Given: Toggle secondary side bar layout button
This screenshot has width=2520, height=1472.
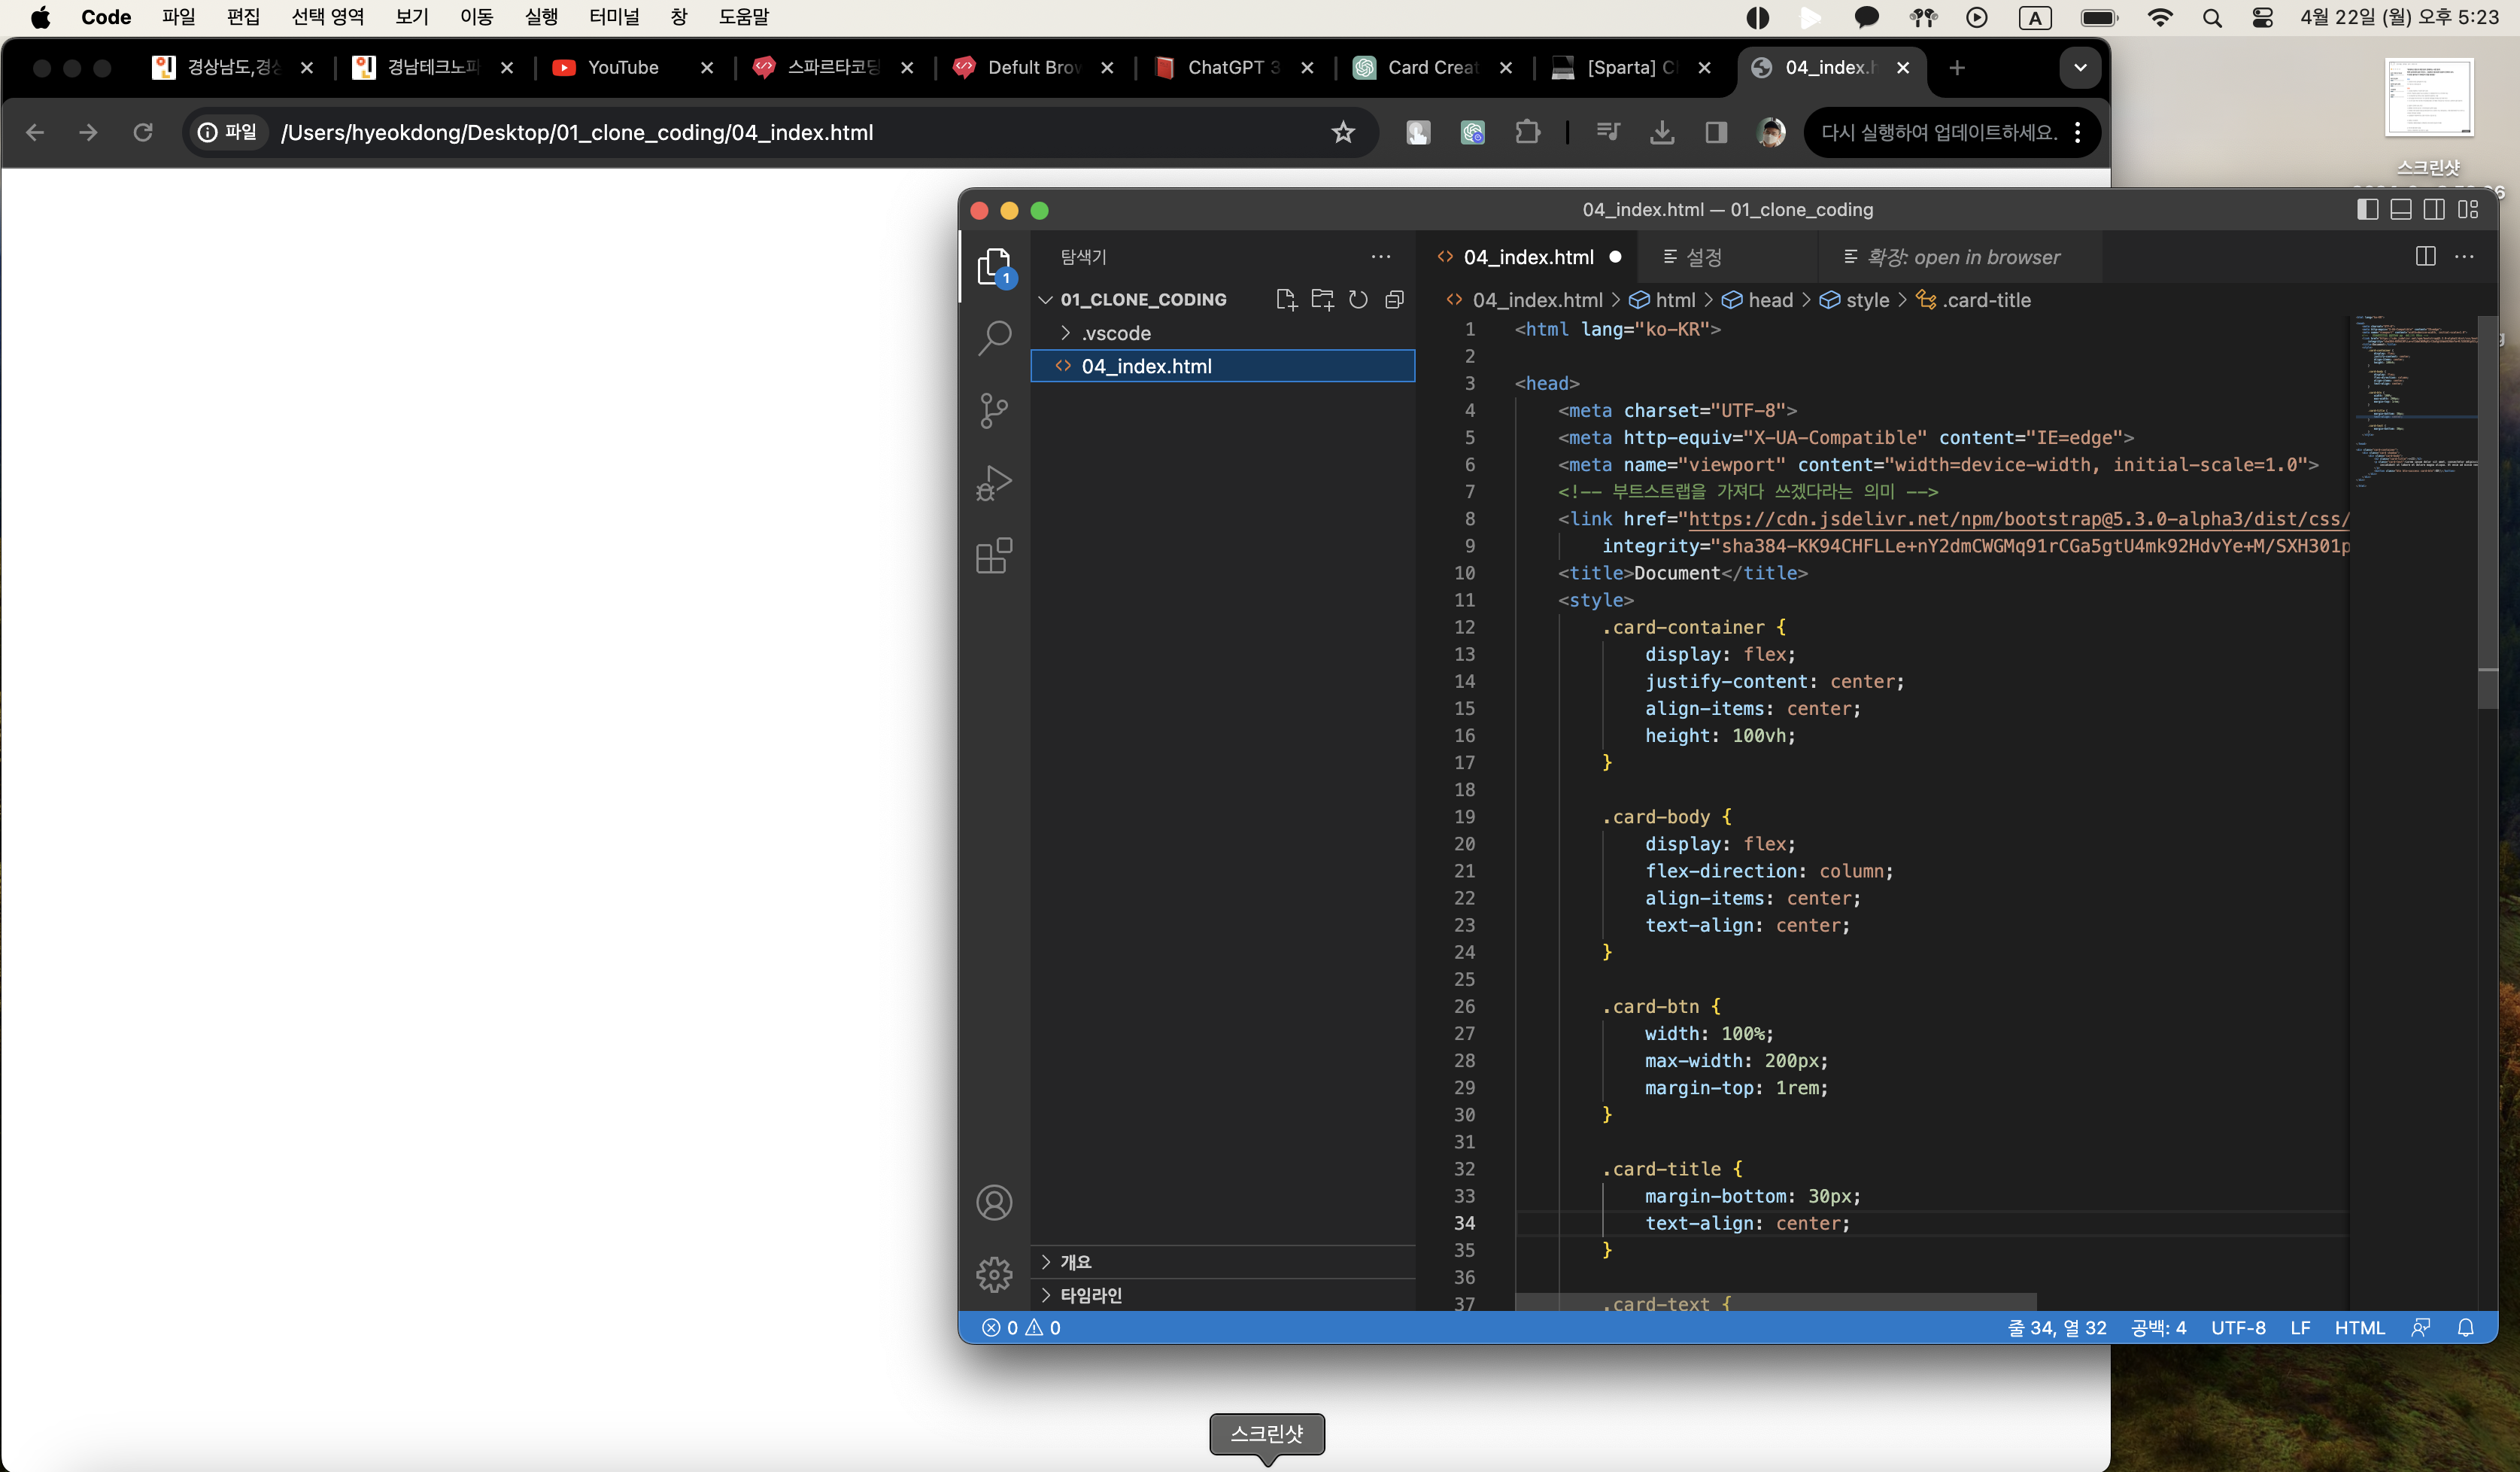Looking at the screenshot, I should coord(2434,209).
